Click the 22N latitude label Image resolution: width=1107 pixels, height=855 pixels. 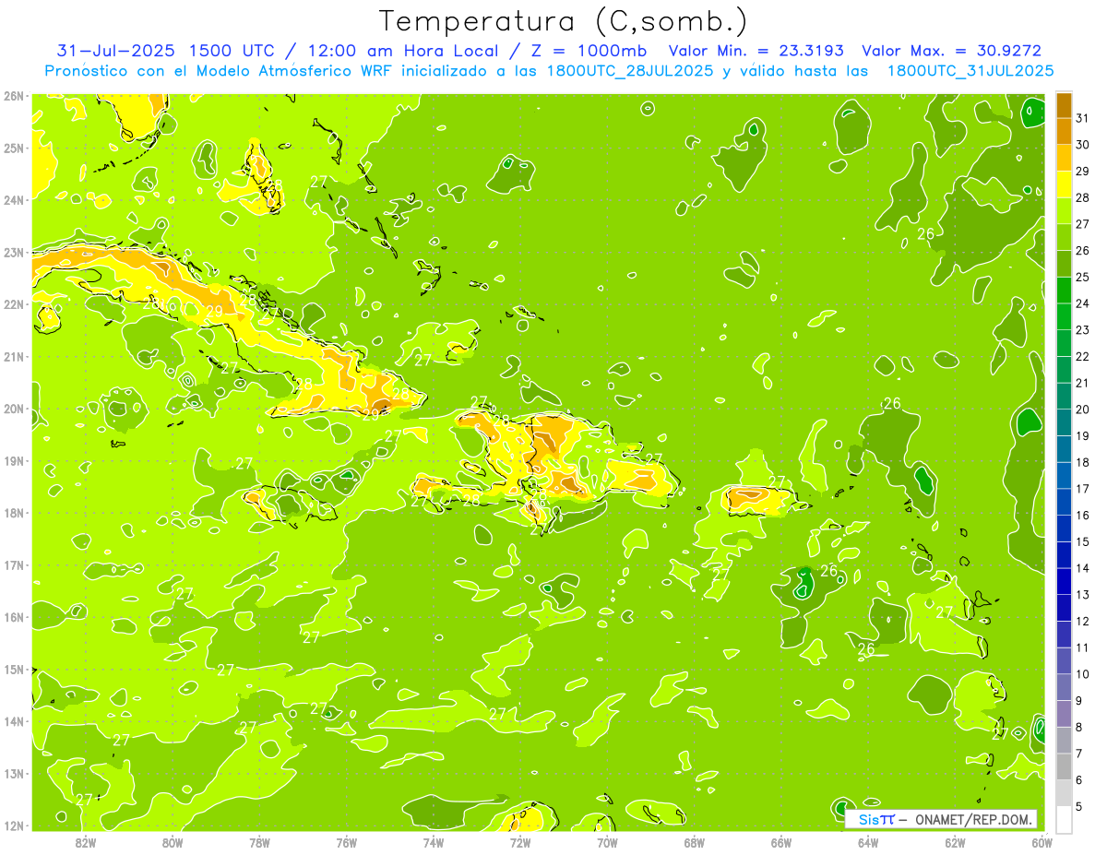click(x=13, y=304)
